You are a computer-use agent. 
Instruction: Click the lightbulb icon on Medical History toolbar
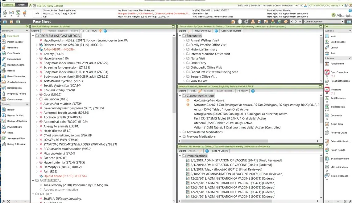pyautogui.click(x=101, y=31)
